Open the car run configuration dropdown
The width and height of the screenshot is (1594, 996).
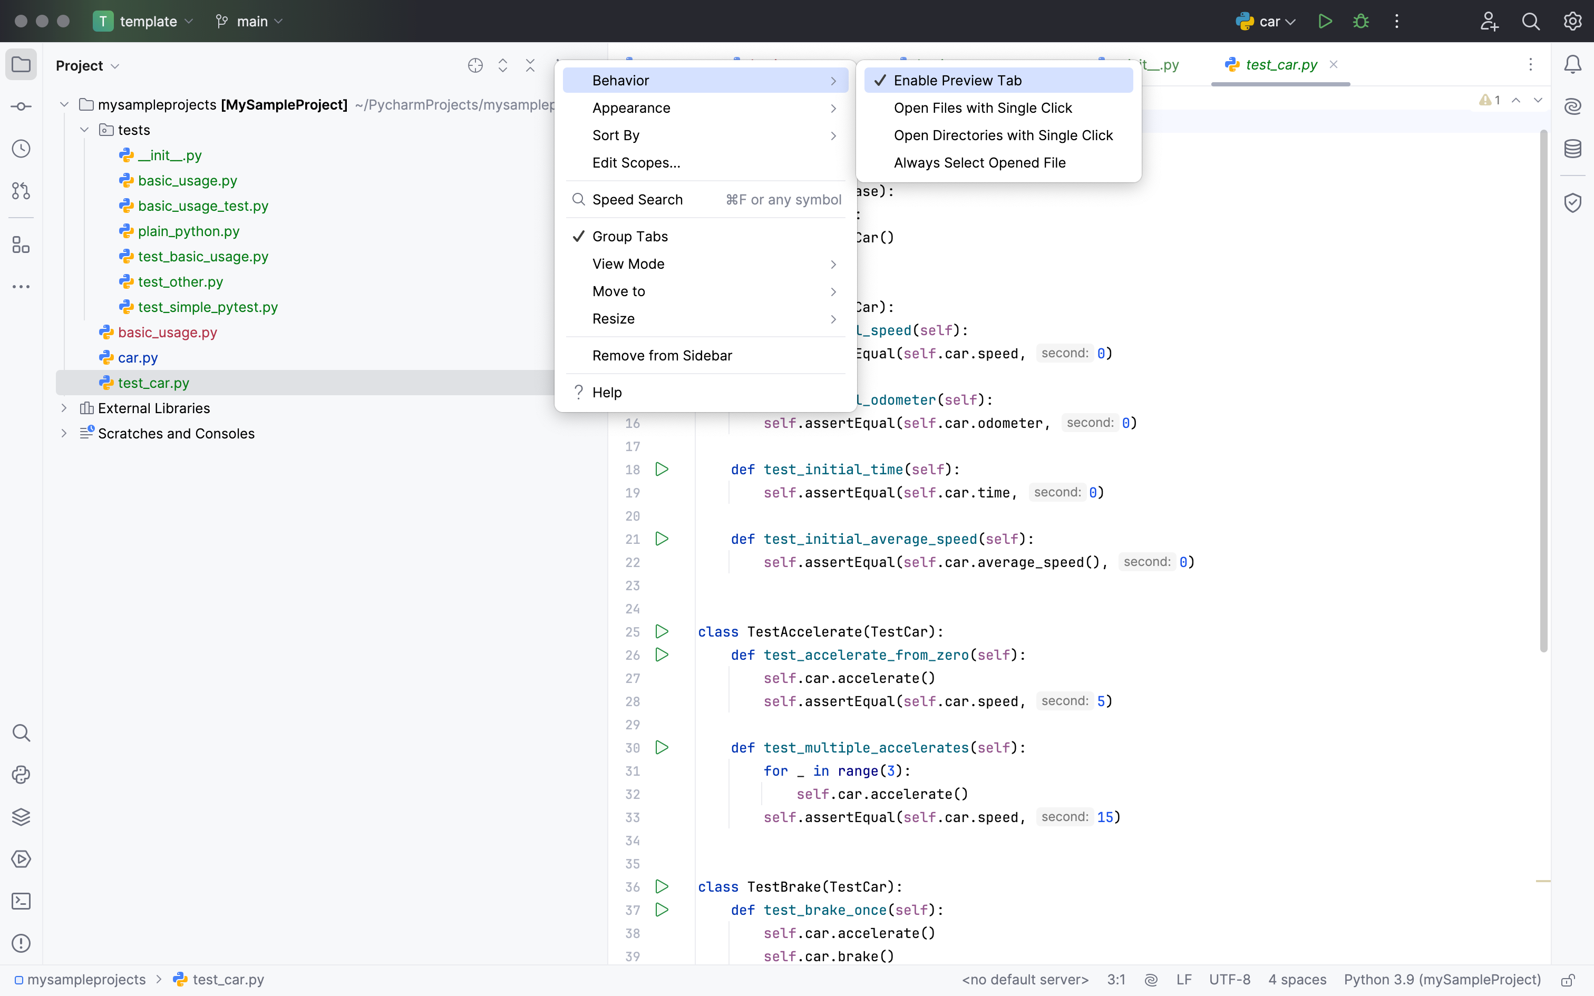click(x=1266, y=21)
